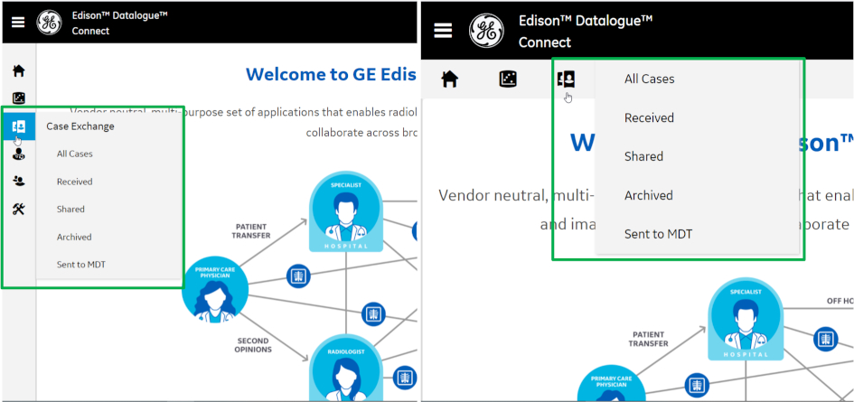
Task: Select Archived in right dropdown
Action: [649, 195]
